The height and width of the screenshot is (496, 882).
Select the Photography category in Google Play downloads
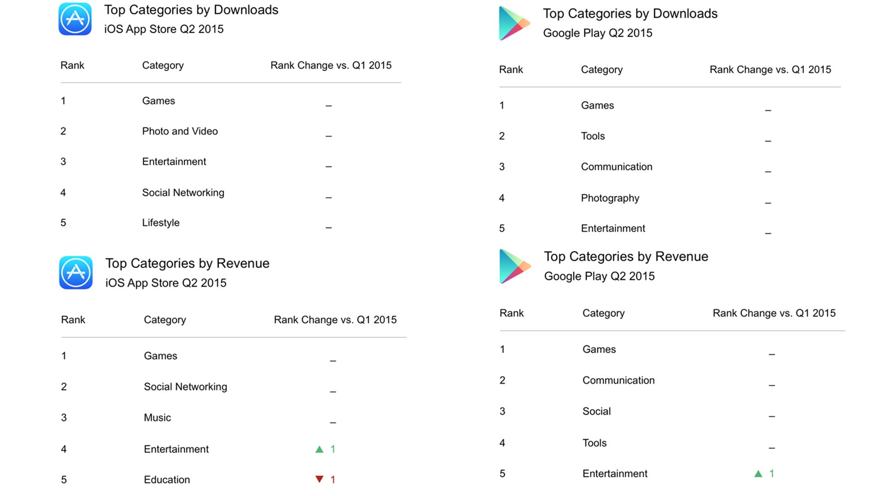coord(610,198)
